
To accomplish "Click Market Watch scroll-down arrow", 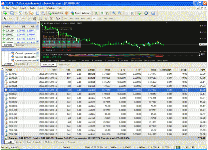I will click(38, 41).
